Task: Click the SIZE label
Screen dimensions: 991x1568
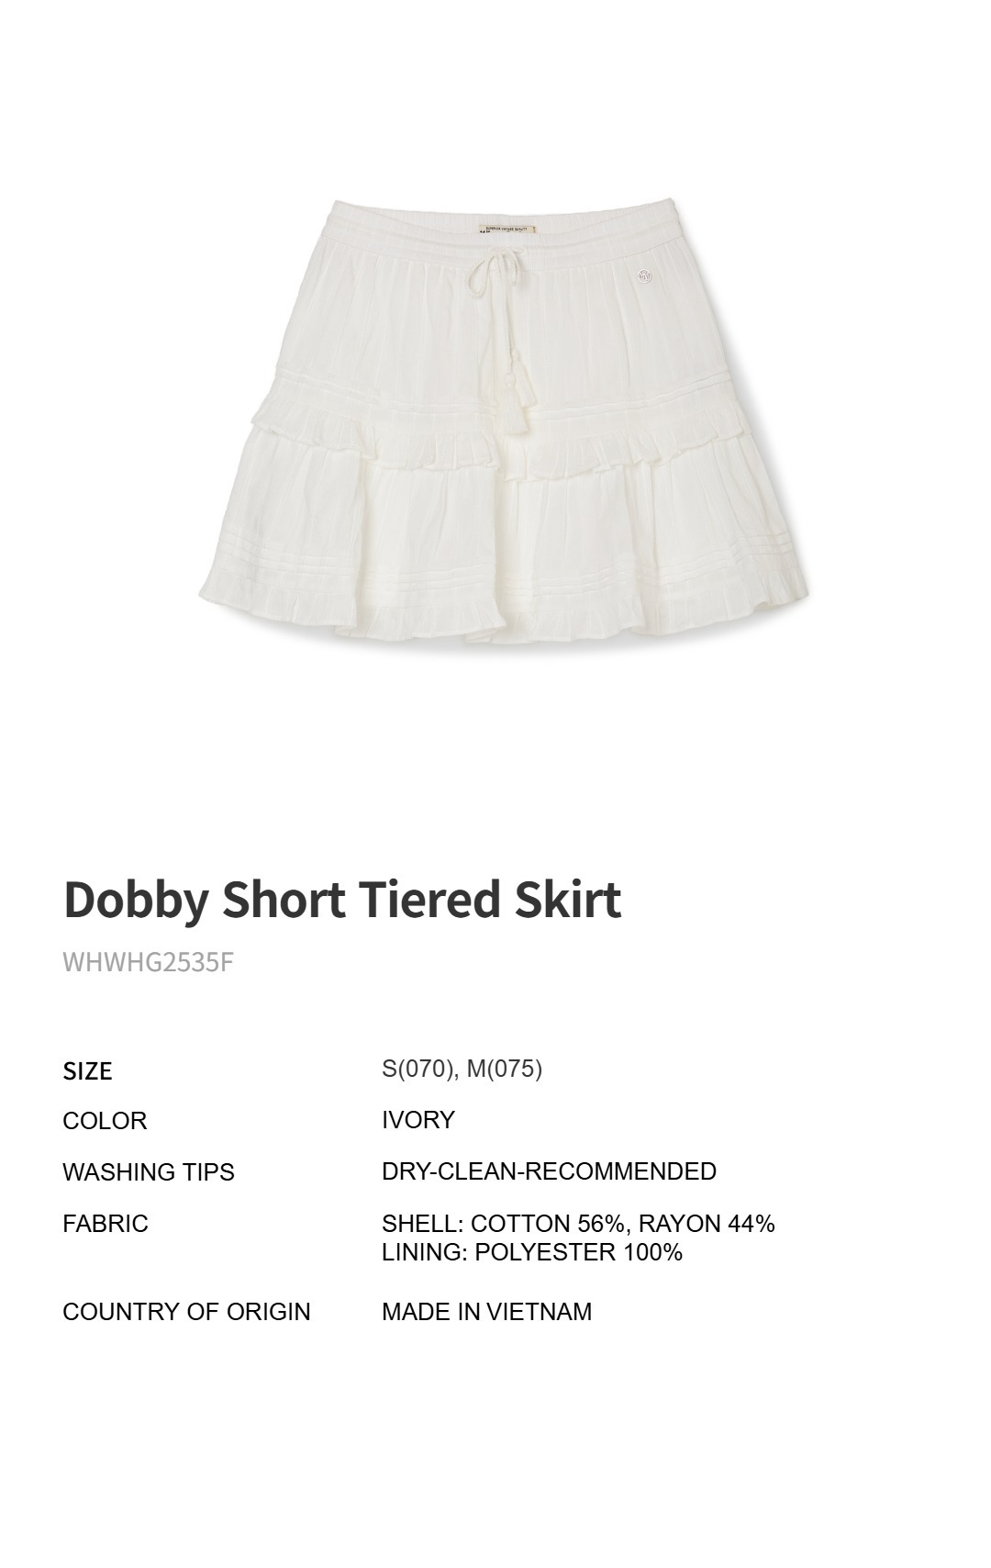Action: (87, 1070)
